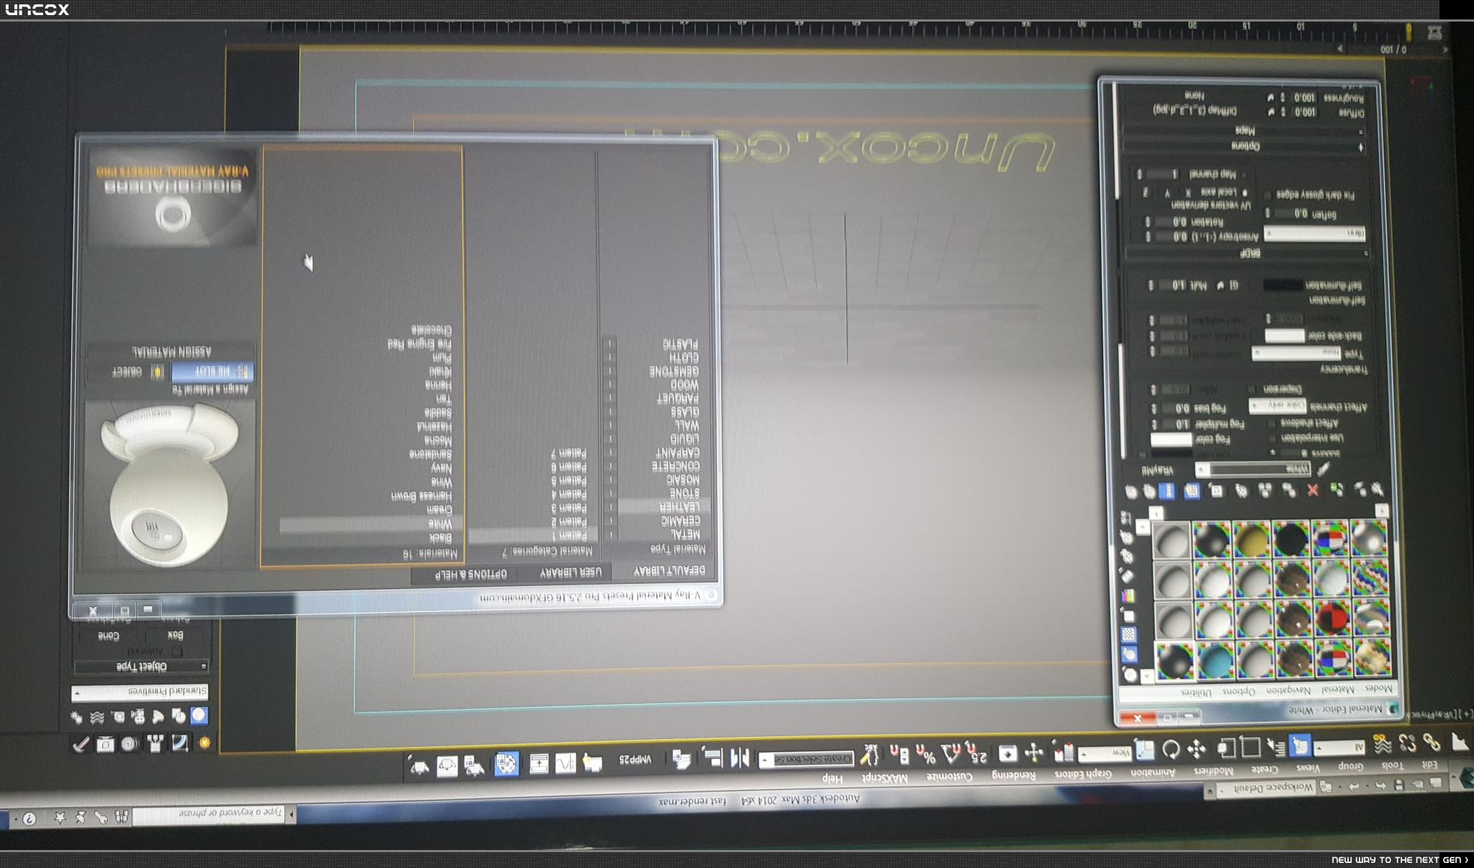Toggle the Roughness map enable checkbox
The image size is (1474, 868).
pos(1270,97)
